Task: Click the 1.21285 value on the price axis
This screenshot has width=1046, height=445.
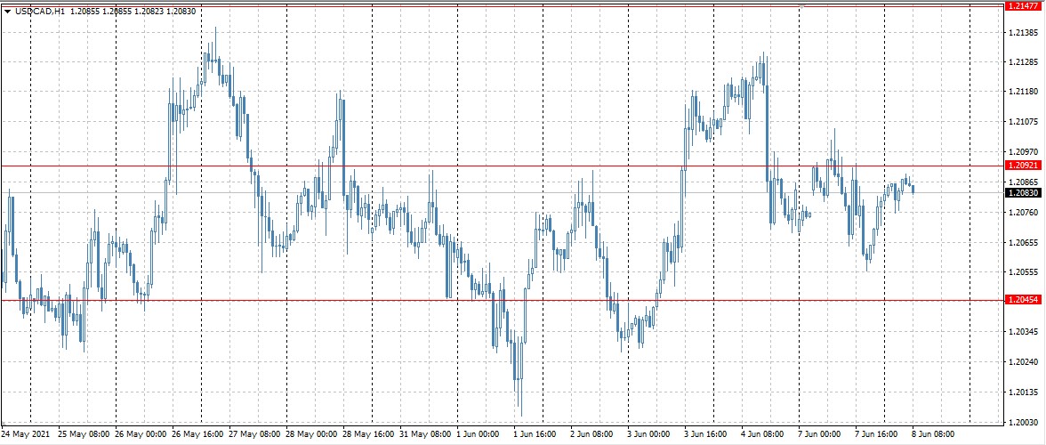Action: point(1023,62)
